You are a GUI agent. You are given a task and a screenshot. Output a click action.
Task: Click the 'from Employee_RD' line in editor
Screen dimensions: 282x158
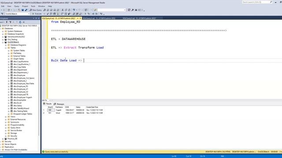pyautogui.click(x=66, y=22)
